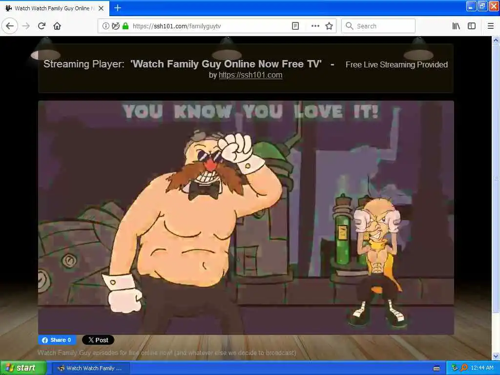Click the 12:44 AM taskbar clock

pyautogui.click(x=482, y=368)
